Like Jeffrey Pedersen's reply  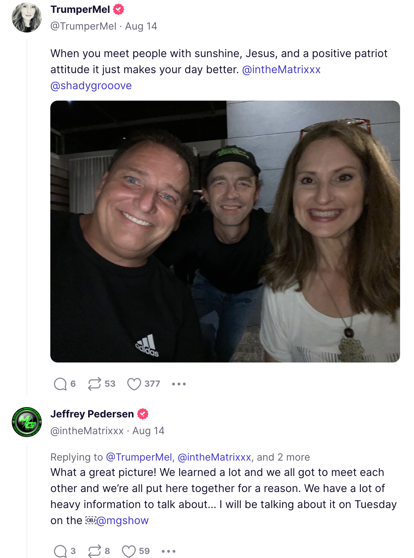point(129,551)
